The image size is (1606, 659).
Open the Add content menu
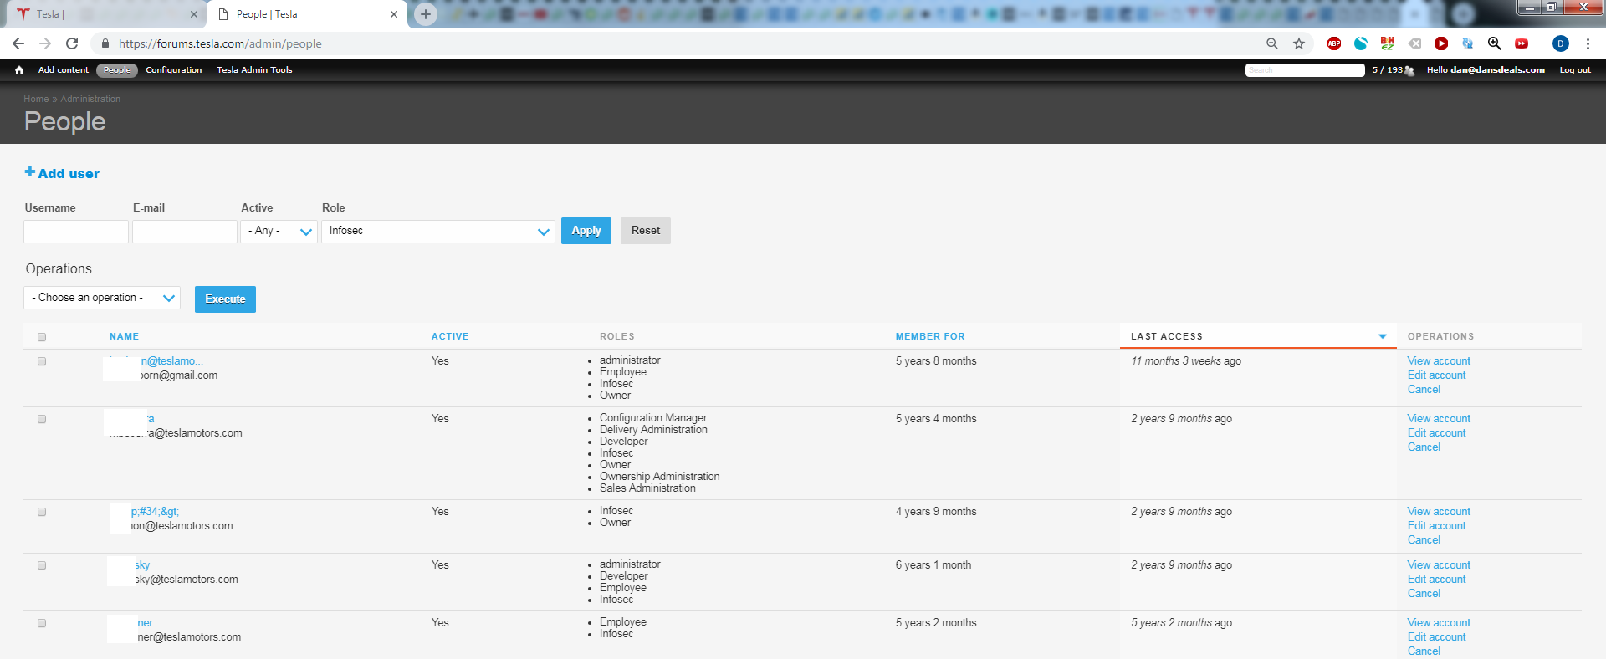(x=64, y=70)
